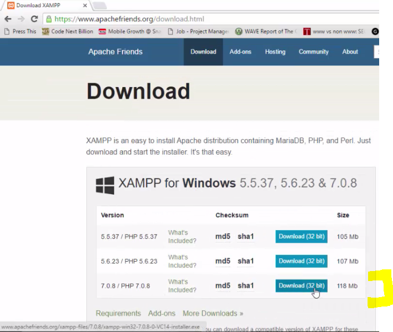Show sha1 checksum for 5.6.23
This screenshot has height=332, width=393.
click(246, 261)
